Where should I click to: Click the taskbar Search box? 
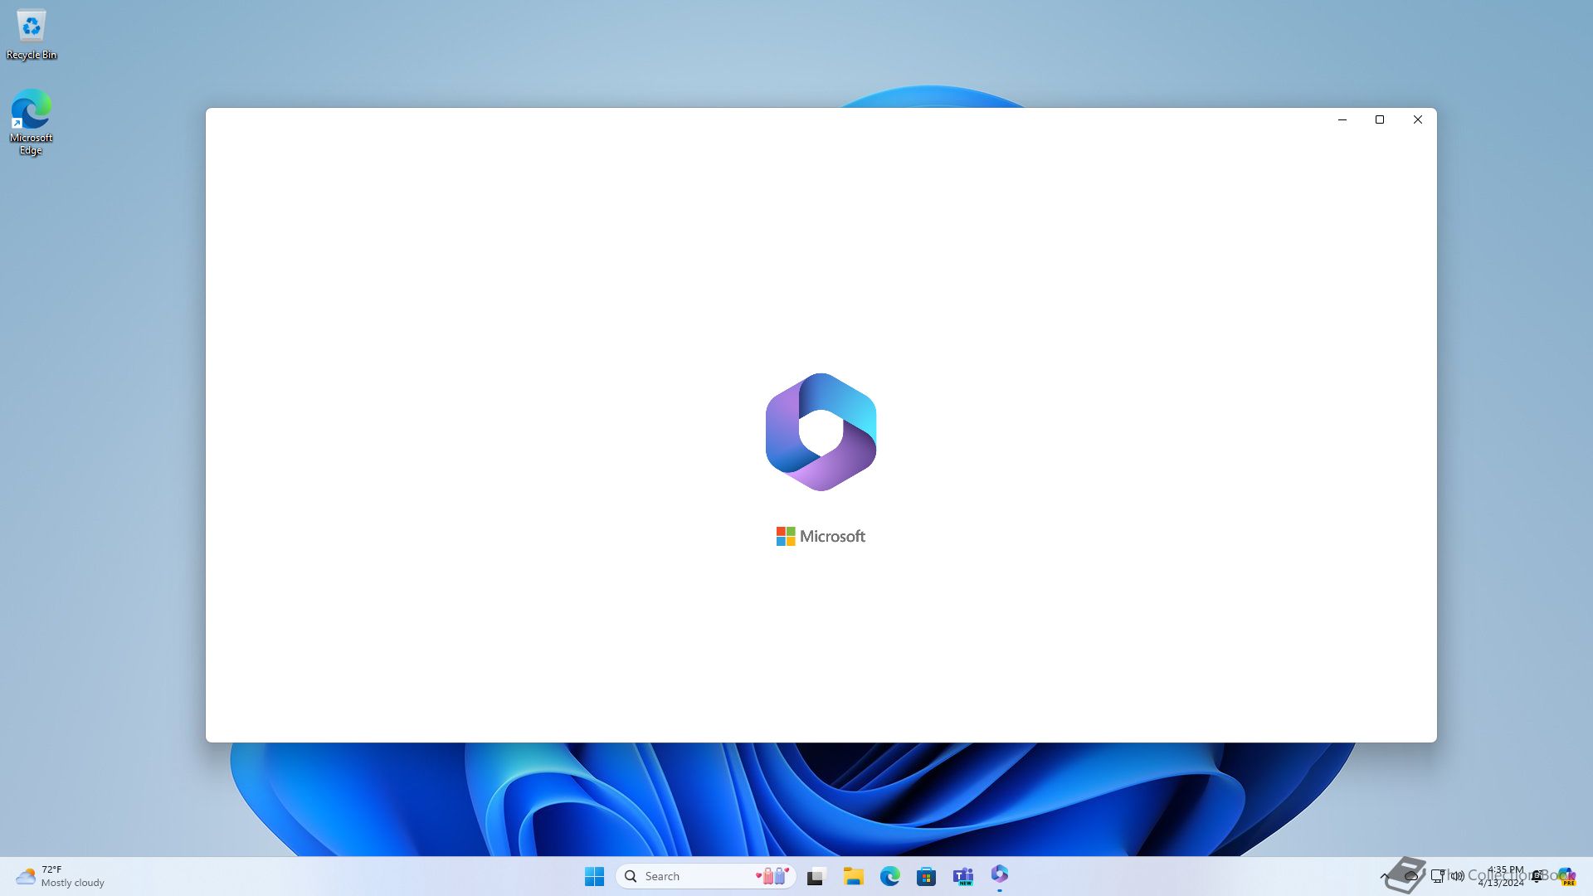point(705,876)
